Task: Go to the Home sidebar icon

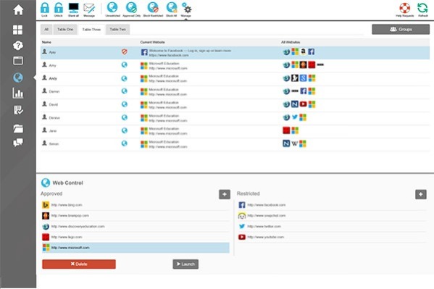Action: 18,9
